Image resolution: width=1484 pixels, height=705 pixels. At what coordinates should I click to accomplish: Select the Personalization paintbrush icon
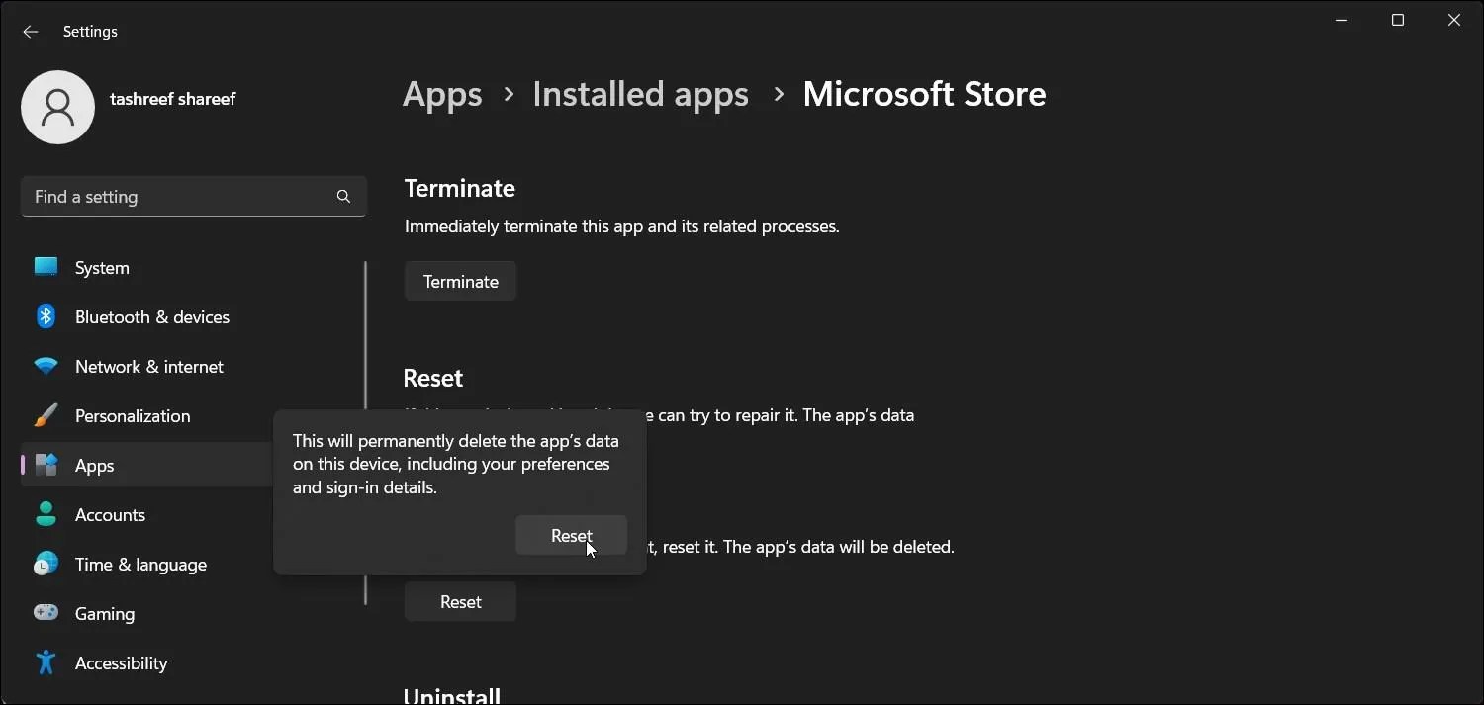46,415
